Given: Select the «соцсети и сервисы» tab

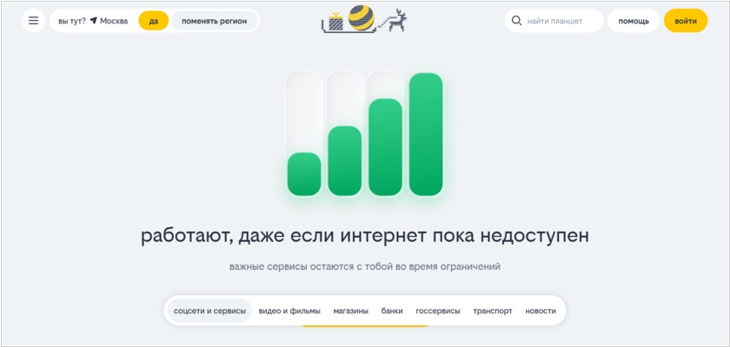Looking at the screenshot, I should (x=209, y=311).
